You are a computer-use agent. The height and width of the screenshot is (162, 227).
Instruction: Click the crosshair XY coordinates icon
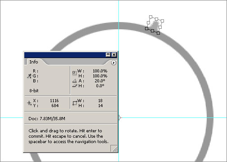(x=29, y=103)
